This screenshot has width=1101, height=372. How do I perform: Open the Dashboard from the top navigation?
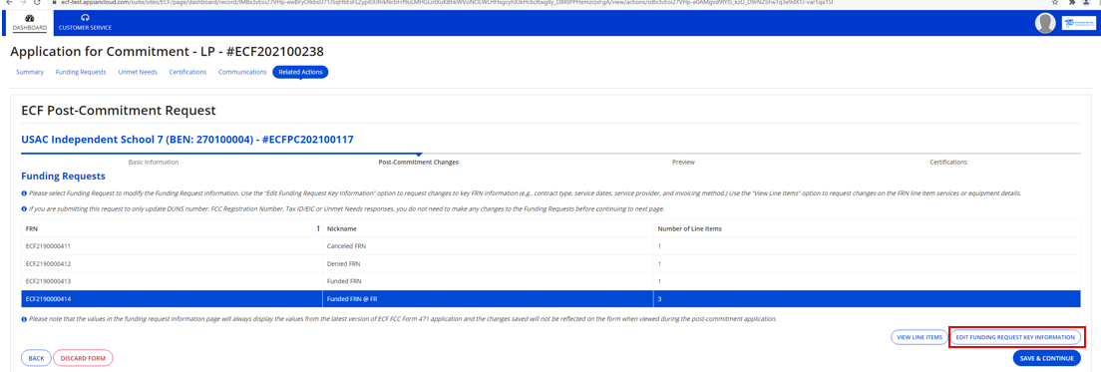(30, 23)
